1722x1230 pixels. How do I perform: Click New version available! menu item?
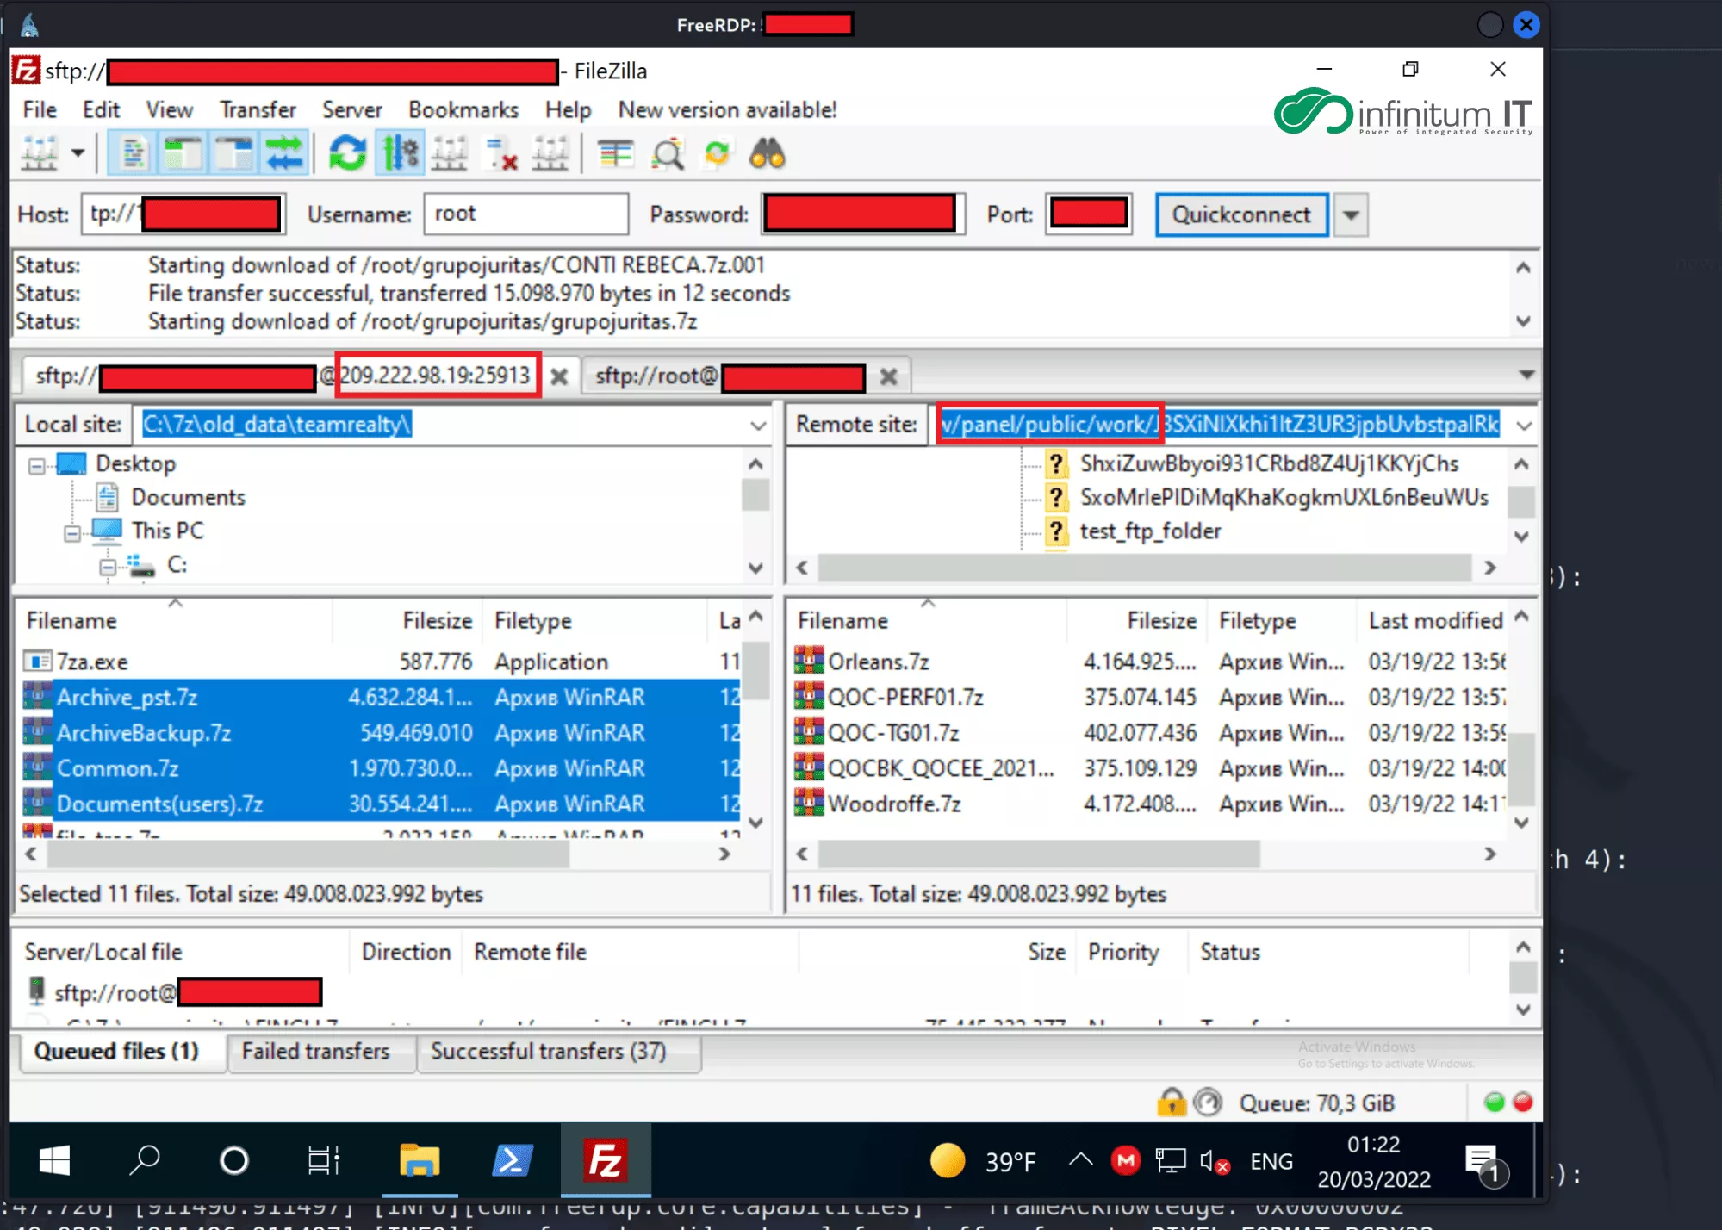(x=727, y=110)
